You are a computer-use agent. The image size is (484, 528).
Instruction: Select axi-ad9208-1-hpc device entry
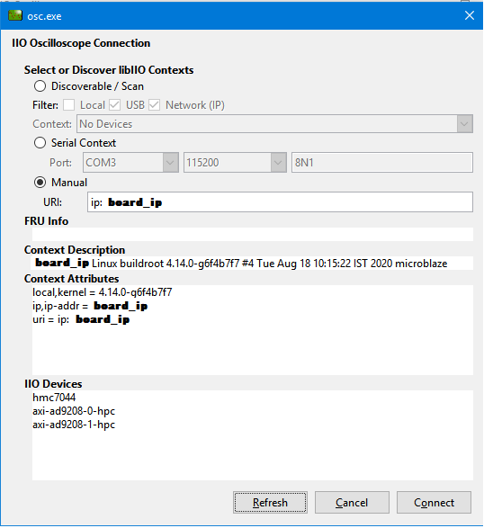point(74,425)
